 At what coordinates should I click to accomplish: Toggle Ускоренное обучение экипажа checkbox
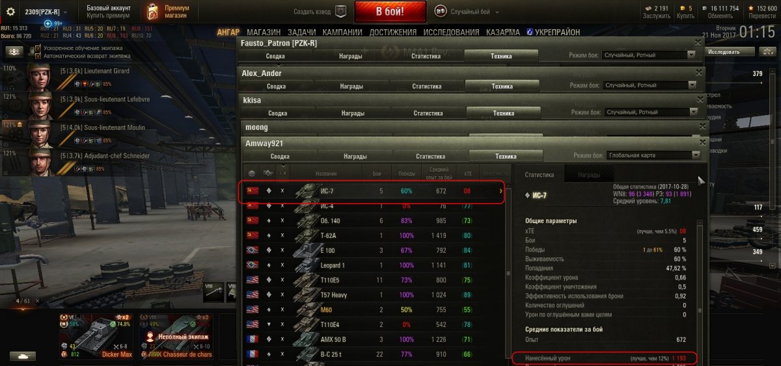tap(38, 48)
